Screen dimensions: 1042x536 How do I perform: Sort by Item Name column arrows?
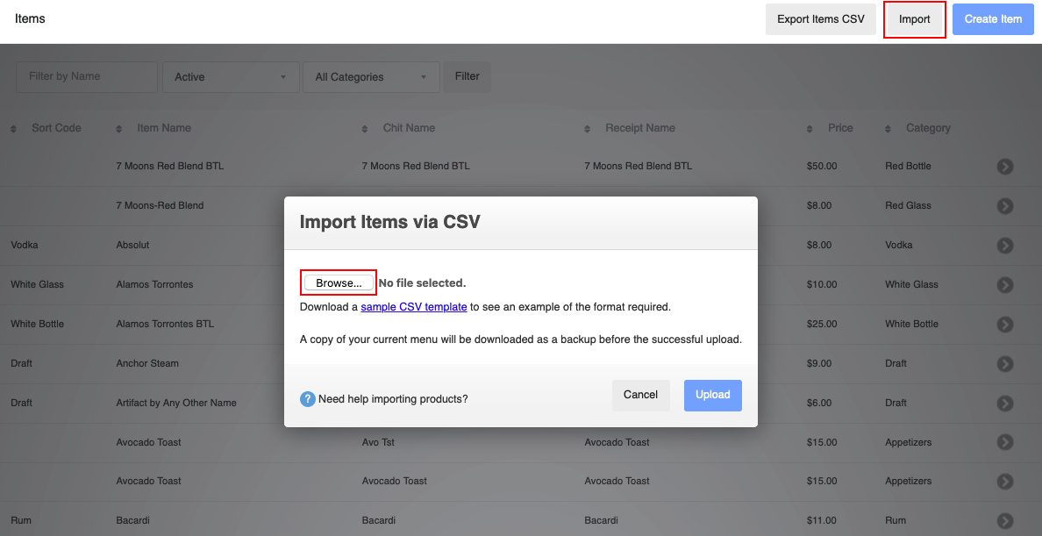pyautogui.click(x=119, y=129)
